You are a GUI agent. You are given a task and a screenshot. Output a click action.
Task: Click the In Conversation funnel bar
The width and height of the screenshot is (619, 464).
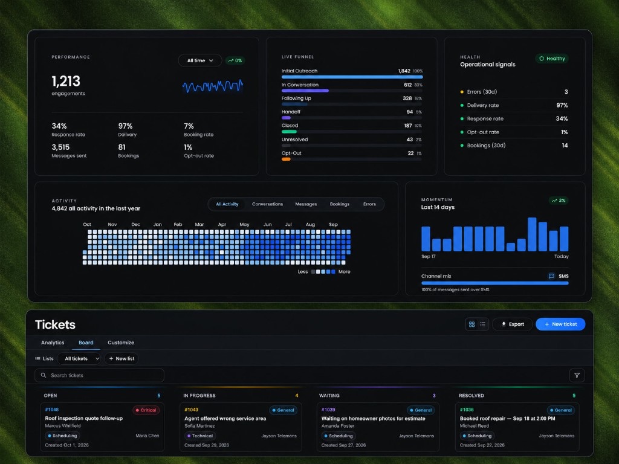point(305,91)
